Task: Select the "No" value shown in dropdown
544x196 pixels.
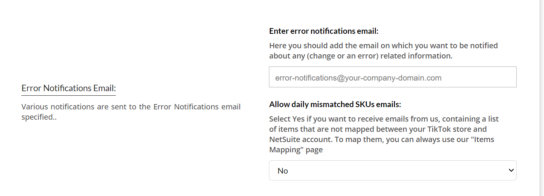Action: (x=283, y=171)
